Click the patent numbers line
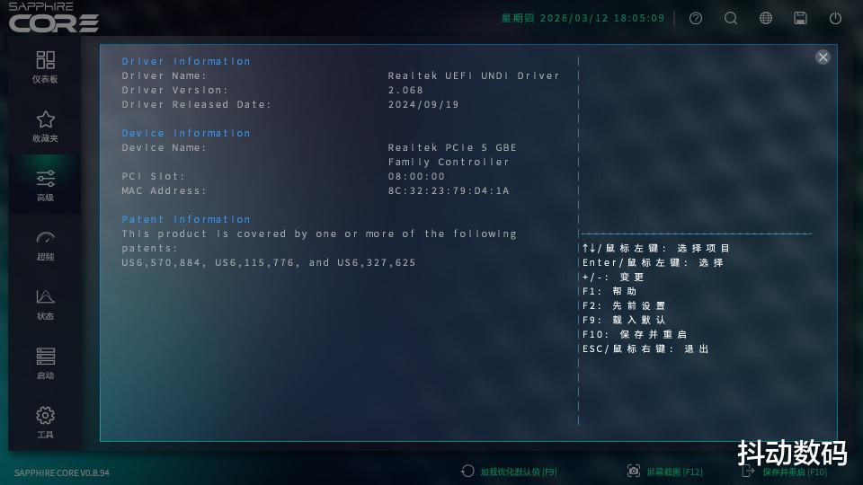This screenshot has width=863, height=485. coord(269,263)
